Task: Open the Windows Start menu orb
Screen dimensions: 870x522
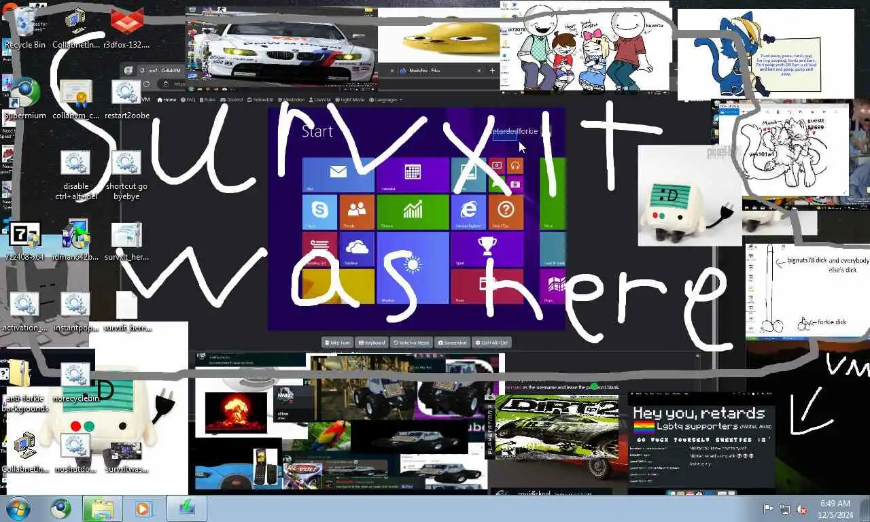Action: [x=18, y=508]
